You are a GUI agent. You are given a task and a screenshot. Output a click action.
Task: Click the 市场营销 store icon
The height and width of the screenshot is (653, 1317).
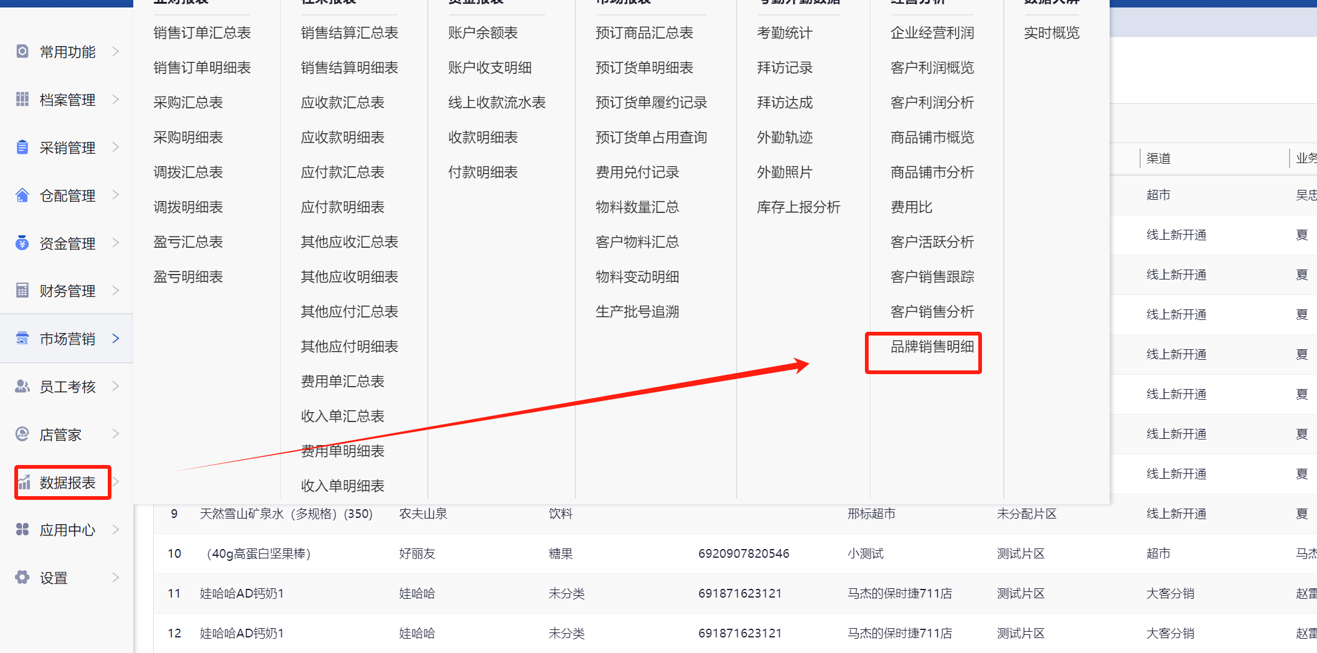[22, 339]
